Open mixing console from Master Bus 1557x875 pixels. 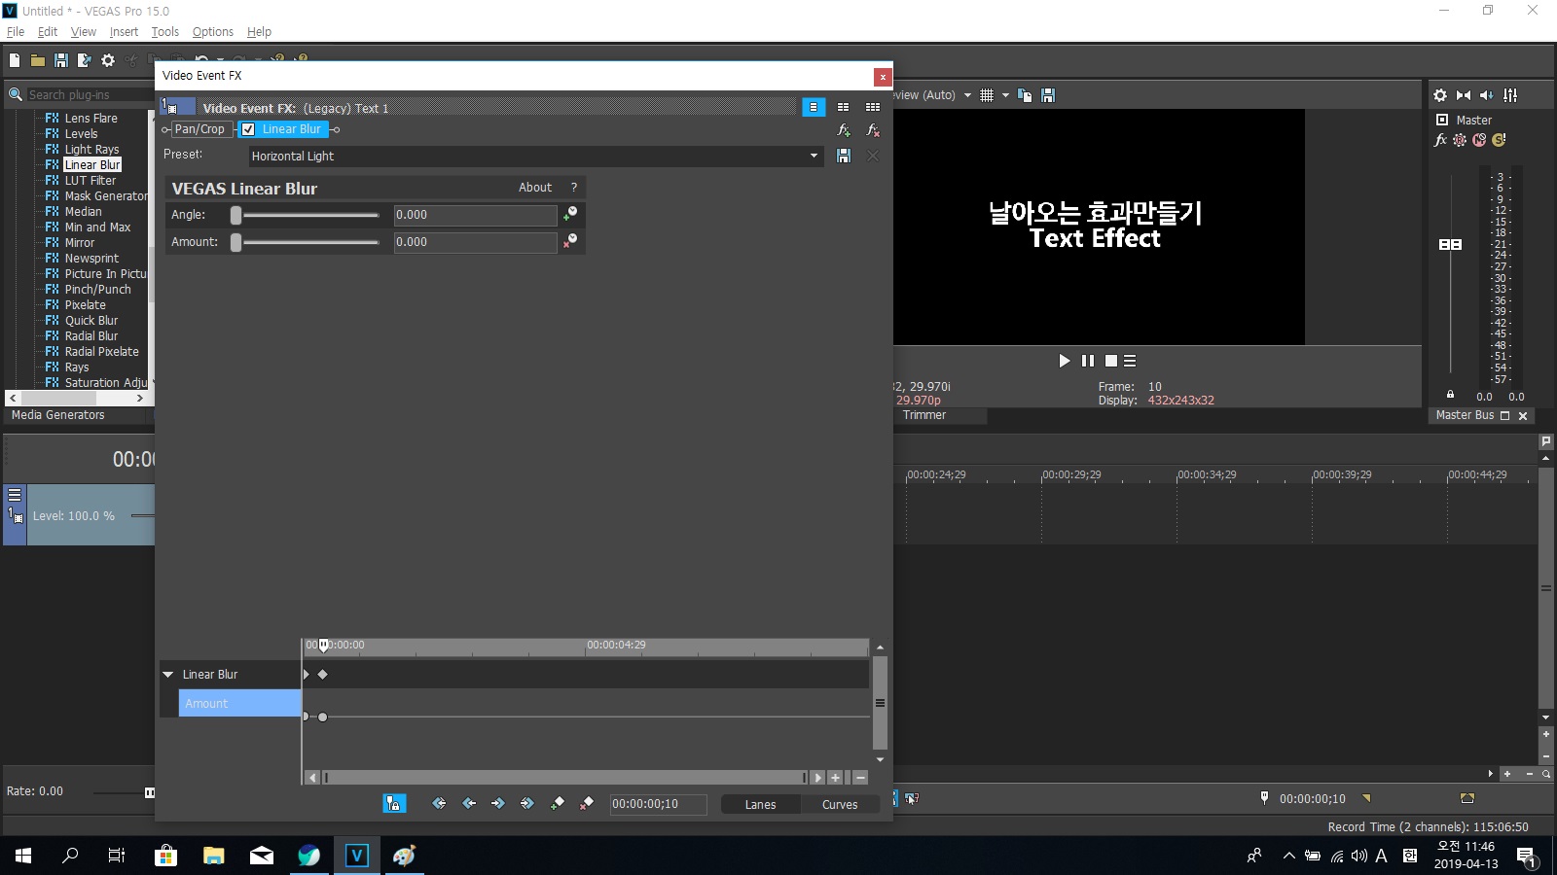click(x=1510, y=95)
